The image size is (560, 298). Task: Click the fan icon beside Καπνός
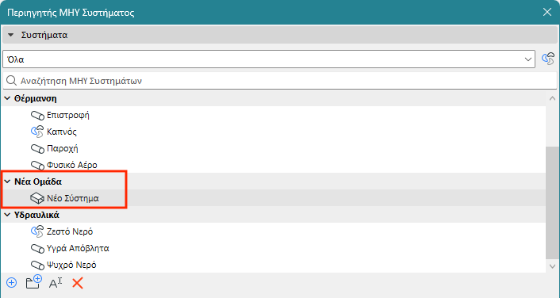(x=37, y=132)
